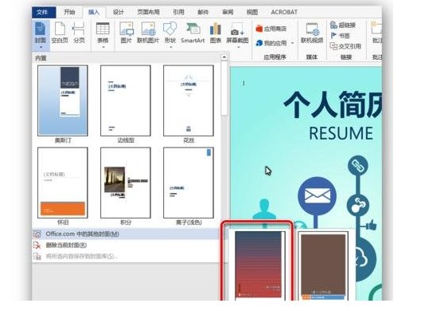Click the 内置 built-in gallery header
The height and width of the screenshot is (311, 425).
coord(41,58)
